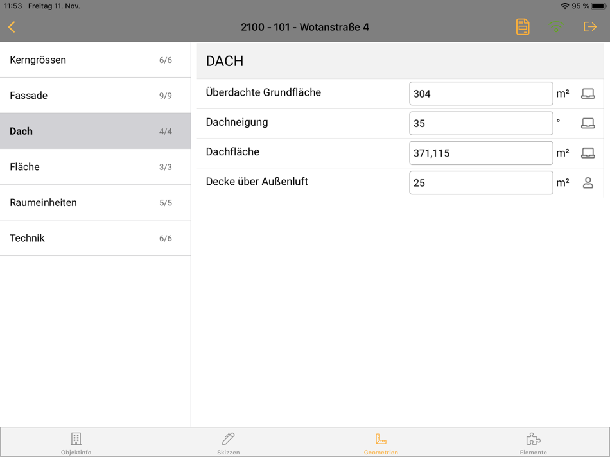This screenshot has width=610, height=457.
Task: Toggle the person source icon for Decke über Außenluft
Action: point(589,182)
